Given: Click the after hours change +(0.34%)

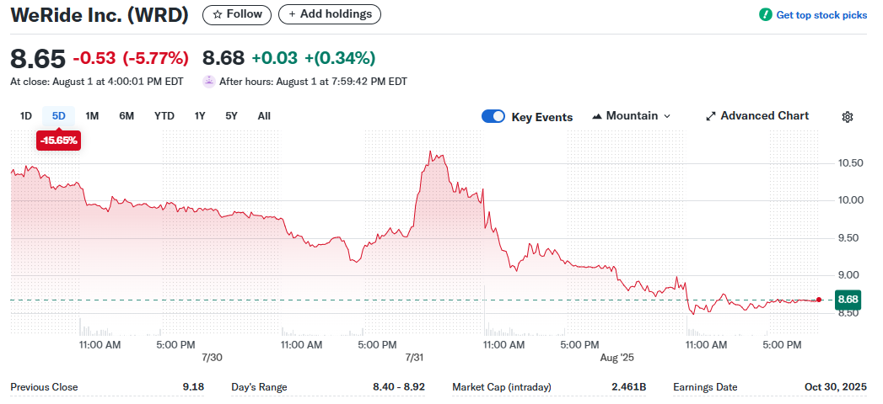Looking at the screenshot, I should [x=340, y=58].
